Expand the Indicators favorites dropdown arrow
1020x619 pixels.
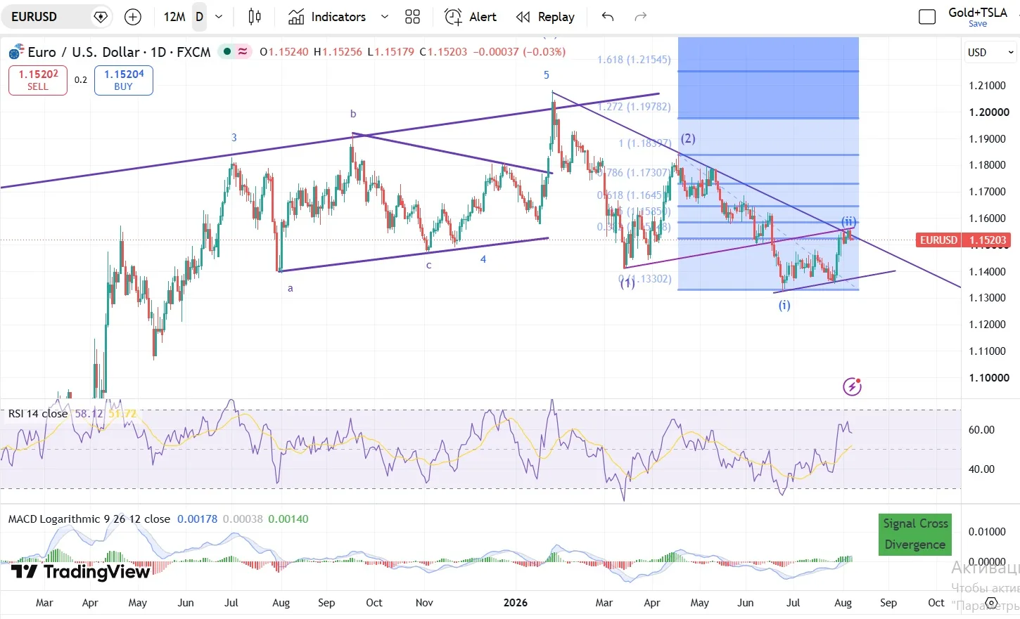coord(384,17)
